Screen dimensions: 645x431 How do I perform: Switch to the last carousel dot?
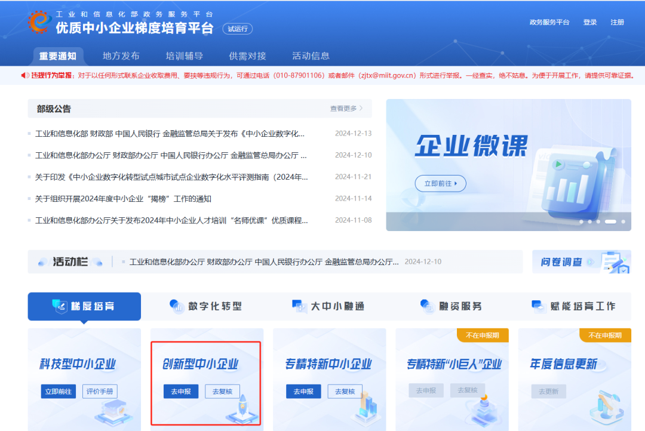(623, 221)
